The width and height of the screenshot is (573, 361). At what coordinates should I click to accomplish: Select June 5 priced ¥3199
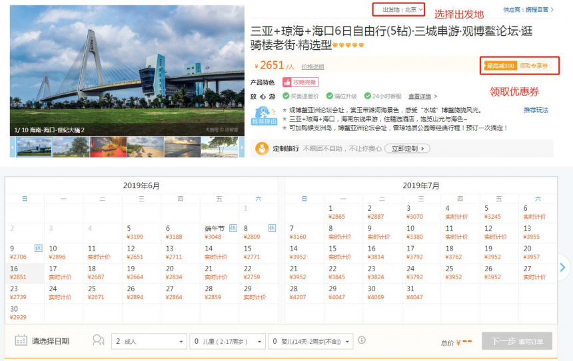pyautogui.click(x=142, y=233)
